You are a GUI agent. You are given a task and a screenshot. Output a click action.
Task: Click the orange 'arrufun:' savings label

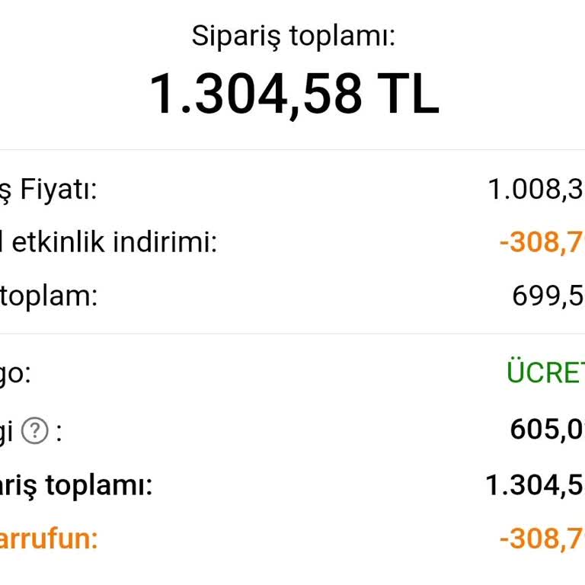49,539
